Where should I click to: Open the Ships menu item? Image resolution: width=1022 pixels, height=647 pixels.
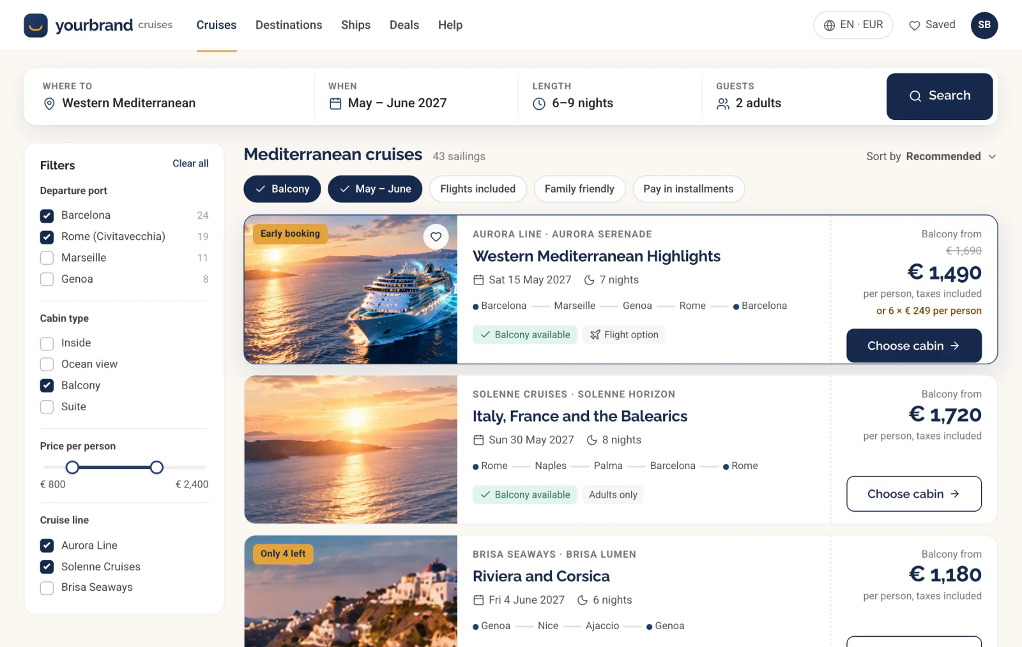tap(356, 26)
